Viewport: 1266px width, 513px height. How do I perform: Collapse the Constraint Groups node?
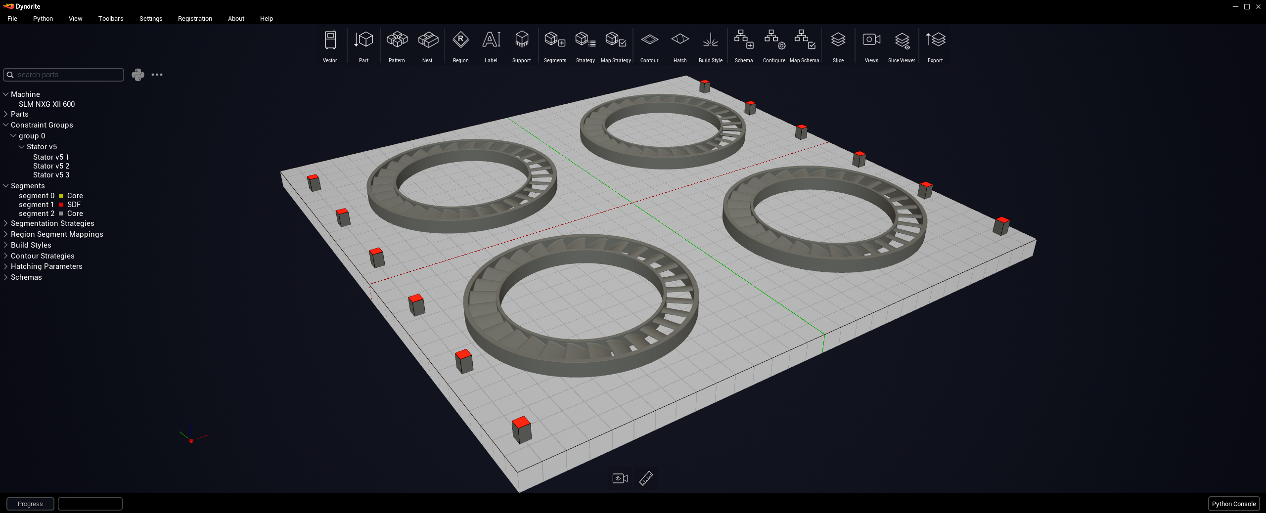[6, 125]
